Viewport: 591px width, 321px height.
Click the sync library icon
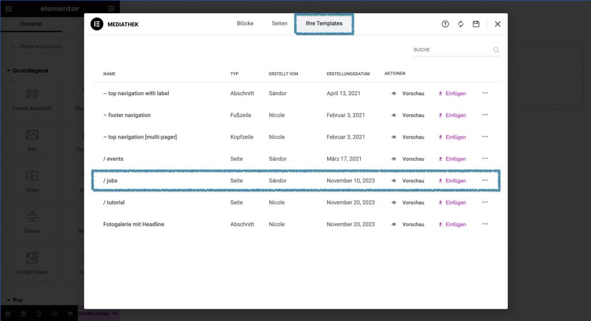click(x=461, y=24)
